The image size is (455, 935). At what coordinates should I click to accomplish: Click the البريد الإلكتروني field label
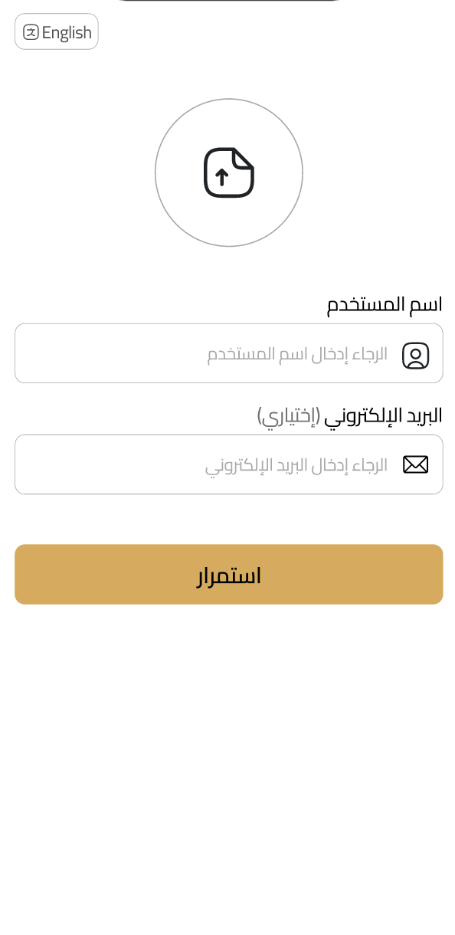tap(383, 415)
